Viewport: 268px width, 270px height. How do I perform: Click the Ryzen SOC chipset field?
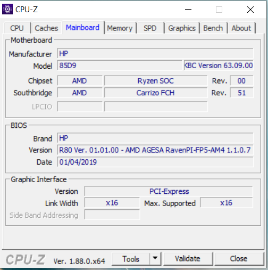click(x=156, y=81)
